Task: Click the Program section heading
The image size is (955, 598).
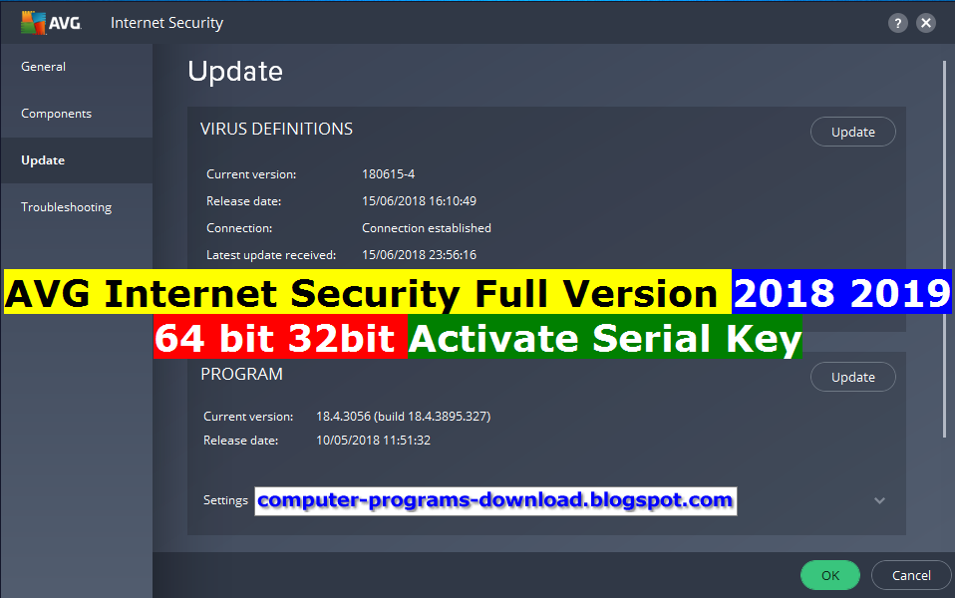Action: click(242, 374)
